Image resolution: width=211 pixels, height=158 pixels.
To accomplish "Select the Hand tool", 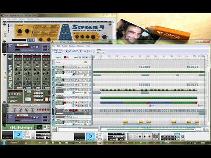I will coord(88,51).
